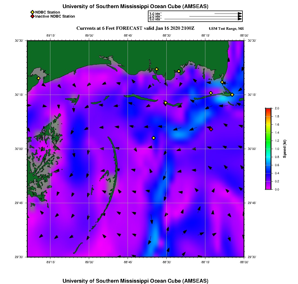Click the red top of the speed color bar
This screenshot has height=284, width=298.
coord(268,110)
